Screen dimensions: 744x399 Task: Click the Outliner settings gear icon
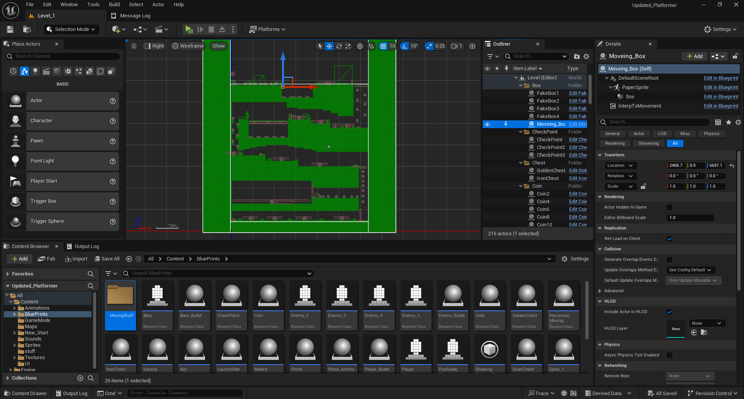(x=586, y=57)
